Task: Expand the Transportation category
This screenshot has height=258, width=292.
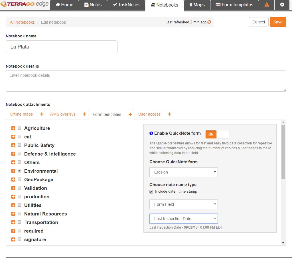Action: (13, 222)
